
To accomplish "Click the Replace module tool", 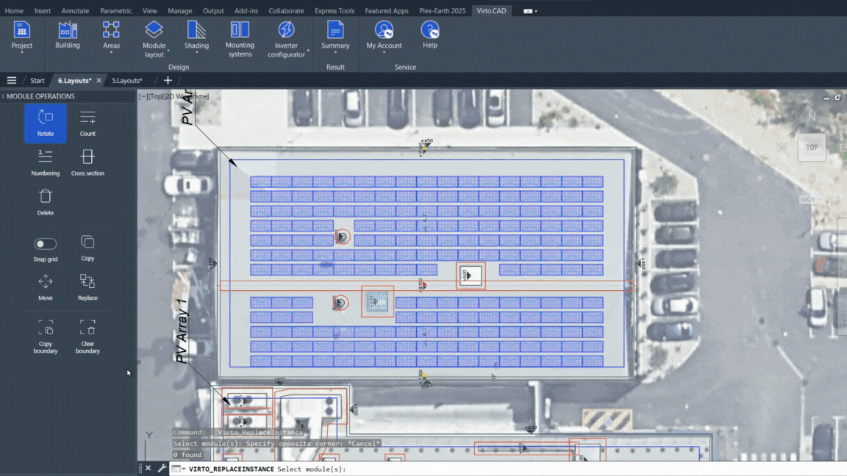I will (87, 288).
